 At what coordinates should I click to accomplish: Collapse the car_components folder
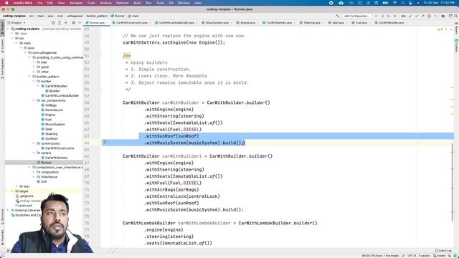click(x=34, y=100)
